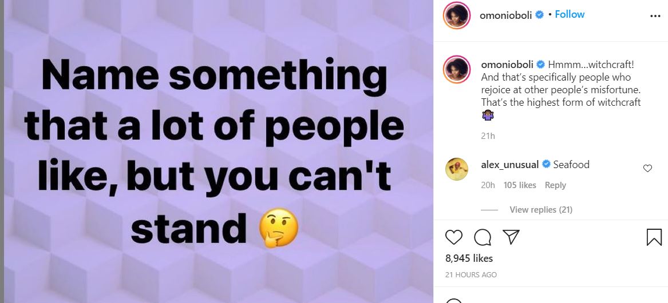Click the purple meme post image
This screenshot has height=303, width=668.
[218, 151]
